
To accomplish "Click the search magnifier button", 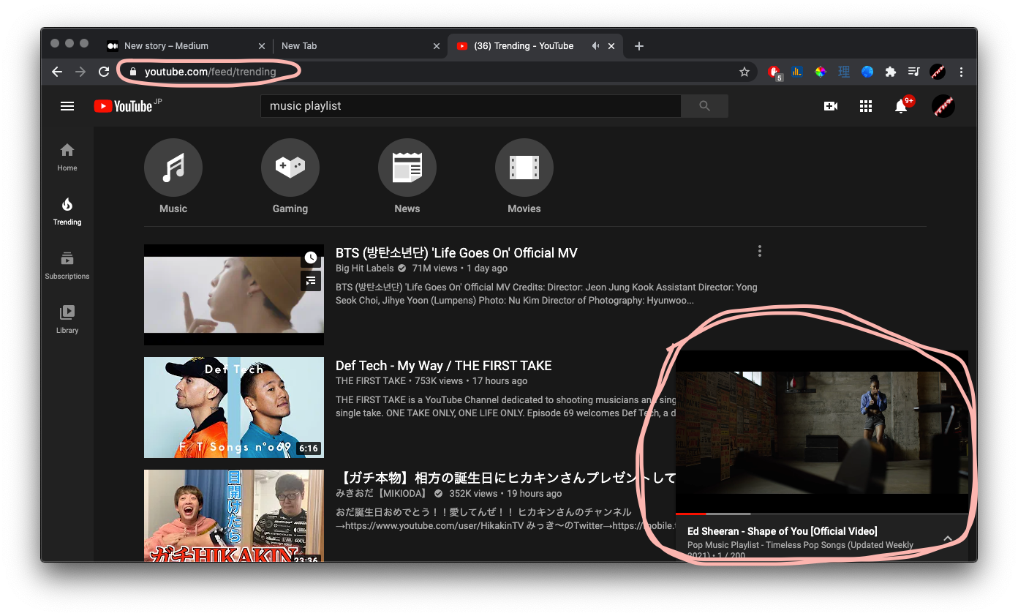I will [704, 106].
